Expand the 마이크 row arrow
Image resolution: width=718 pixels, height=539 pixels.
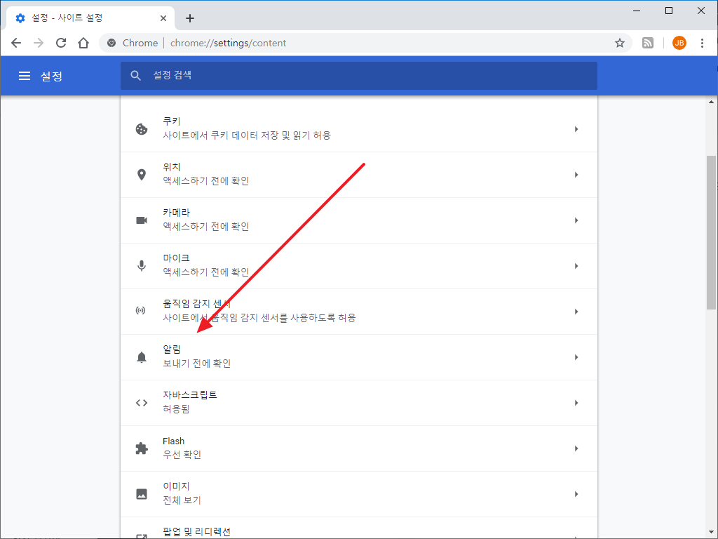point(576,266)
